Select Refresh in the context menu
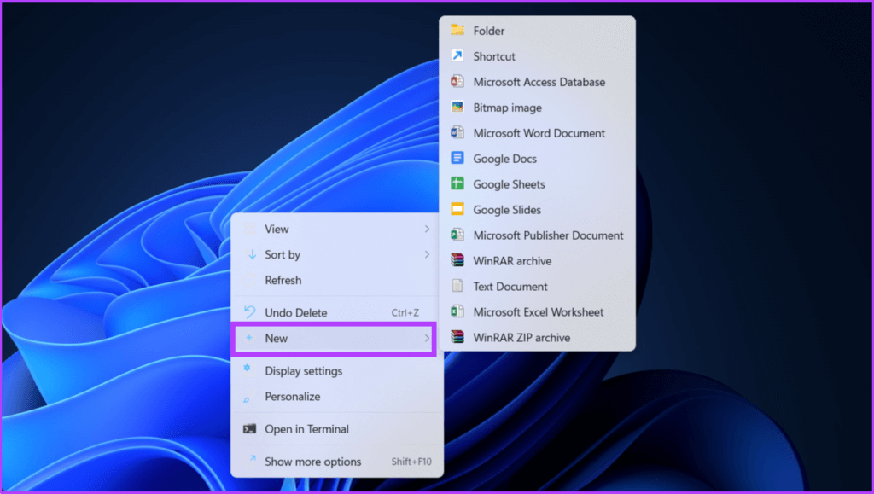This screenshot has height=494, width=874. 336,280
